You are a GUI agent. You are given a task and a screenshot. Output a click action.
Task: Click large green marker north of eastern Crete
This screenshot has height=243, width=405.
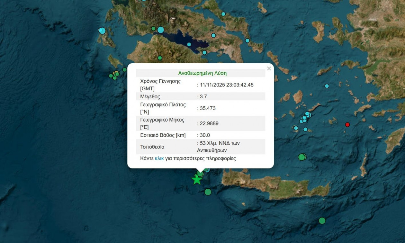[x=301, y=157]
